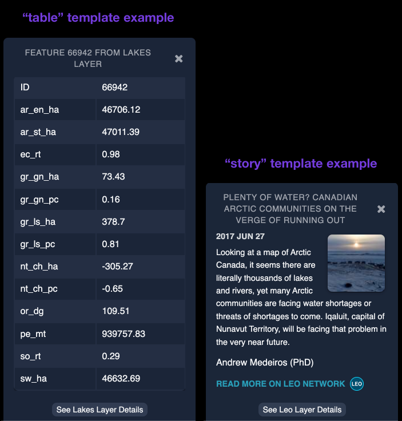Click the gr_gn_ha attribute label
Viewport: 402px width, 421px height.
pyautogui.click(x=39, y=177)
